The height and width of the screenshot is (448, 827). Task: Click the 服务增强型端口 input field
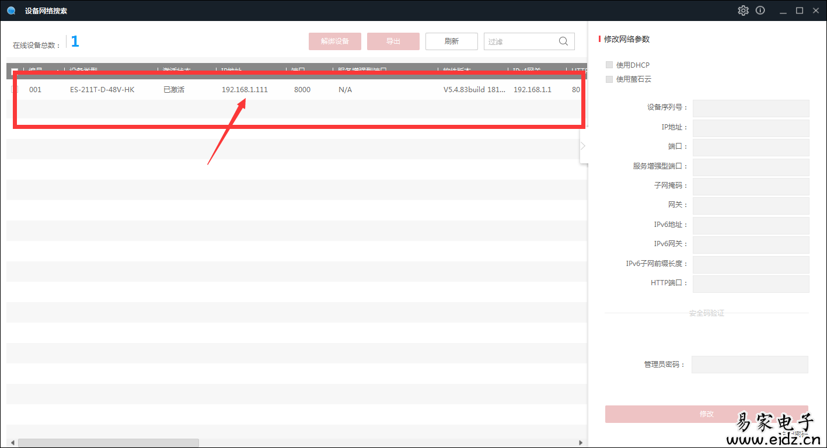(751, 167)
